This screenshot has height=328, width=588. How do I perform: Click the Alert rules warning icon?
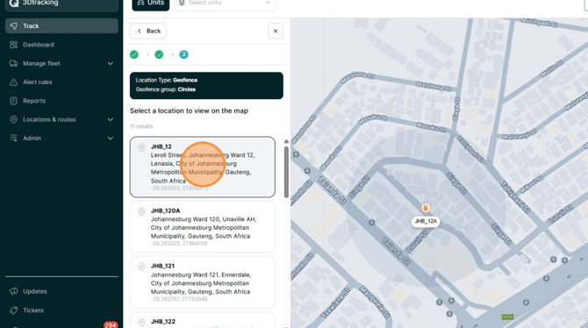(13, 82)
